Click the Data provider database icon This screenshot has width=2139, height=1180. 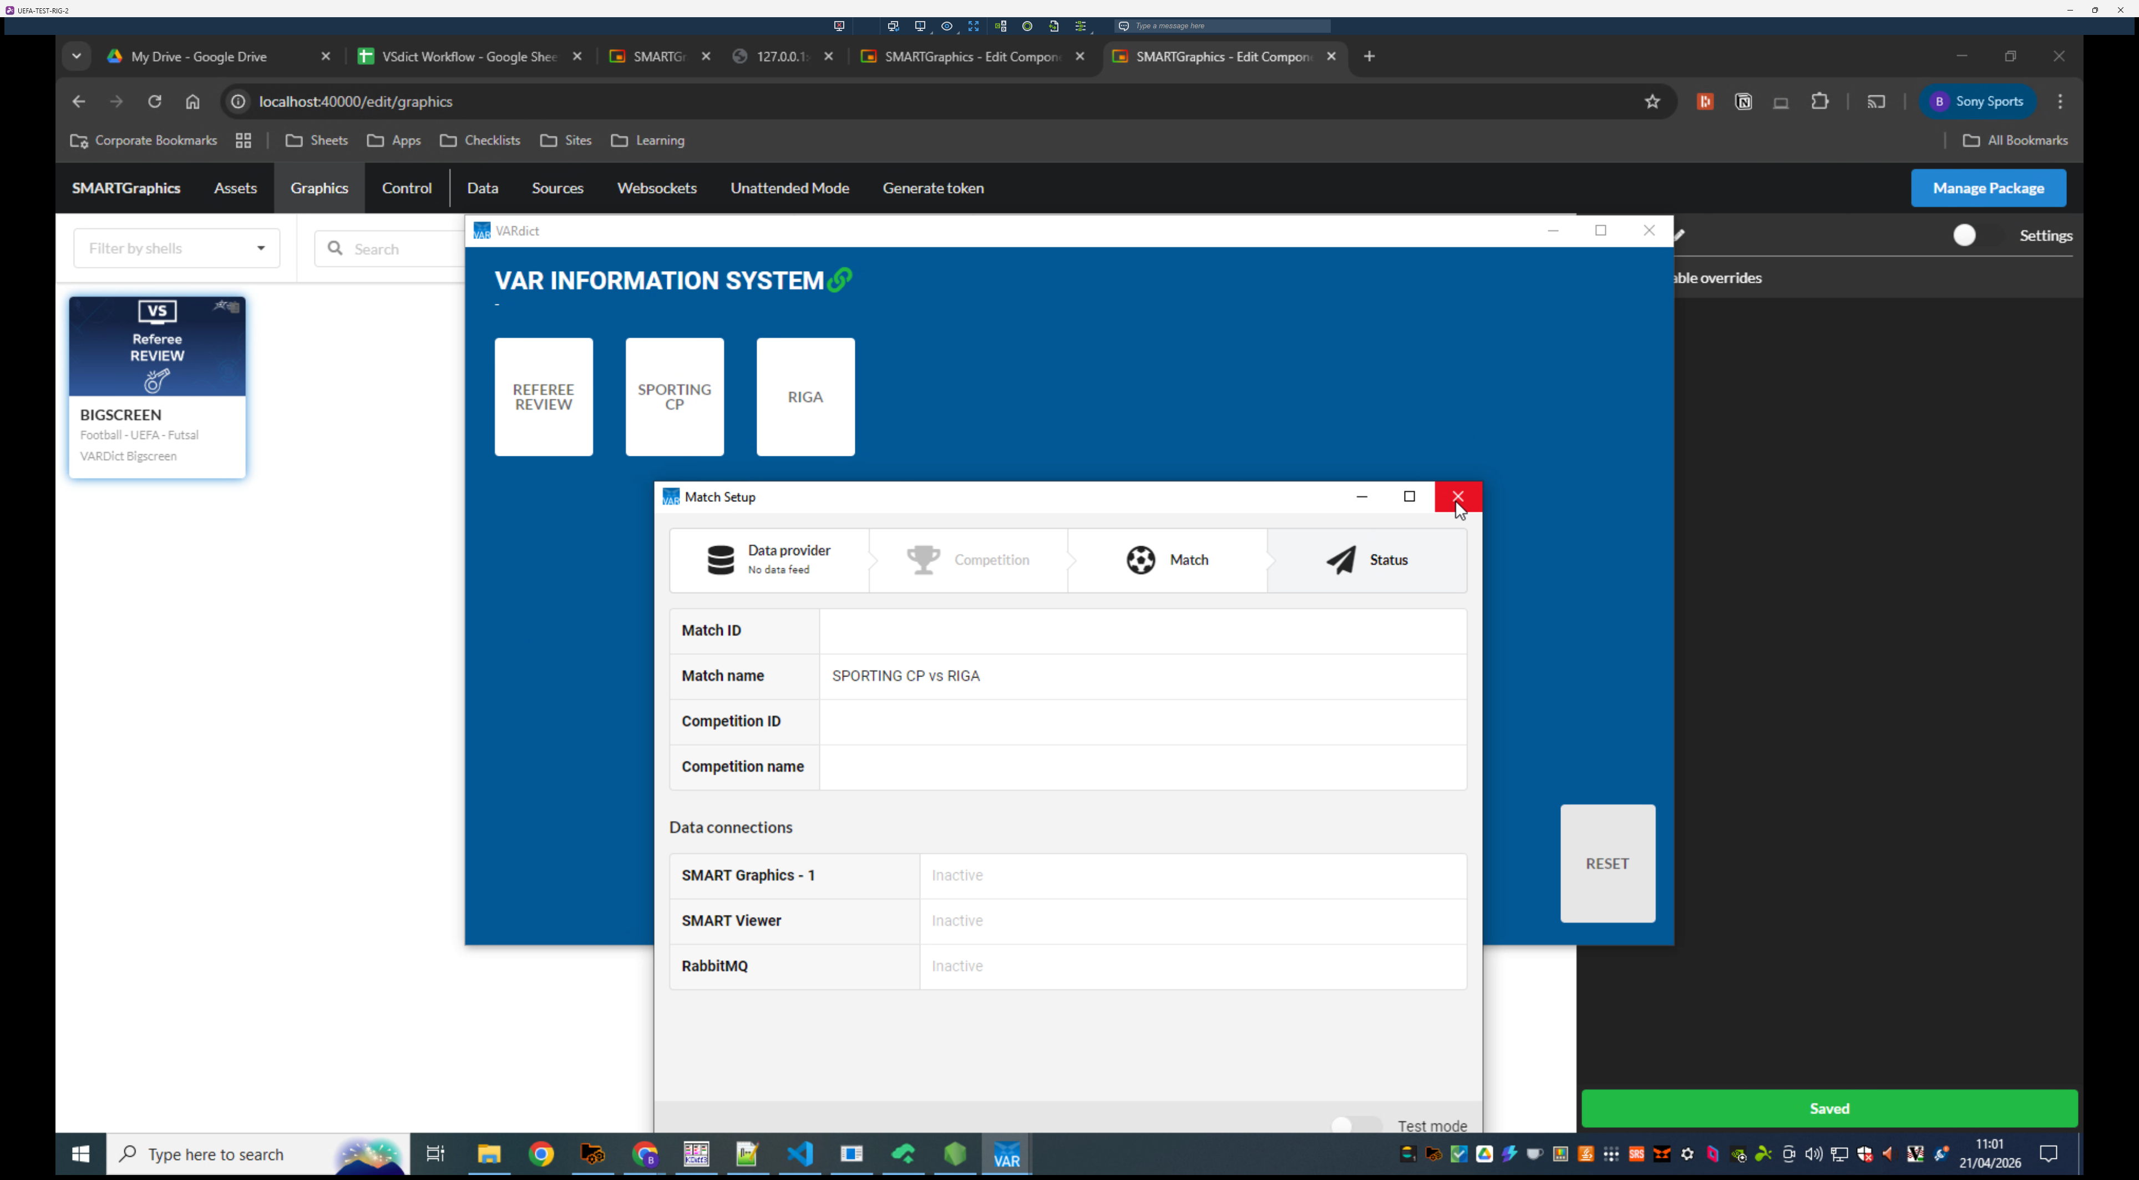click(x=720, y=560)
